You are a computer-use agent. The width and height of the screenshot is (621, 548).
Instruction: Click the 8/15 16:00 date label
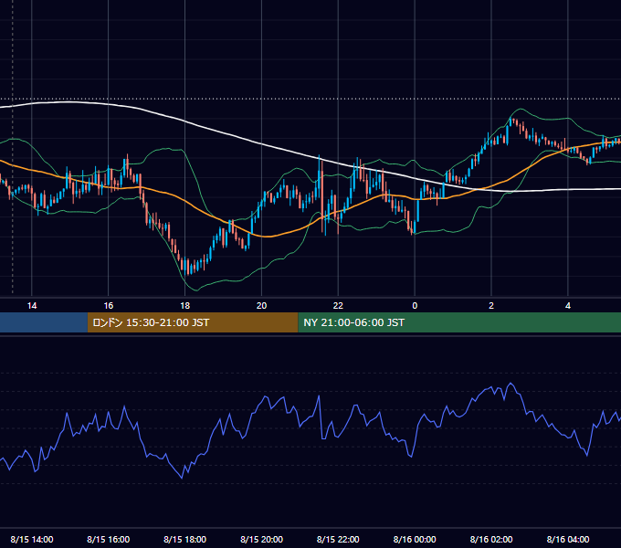pyautogui.click(x=108, y=539)
